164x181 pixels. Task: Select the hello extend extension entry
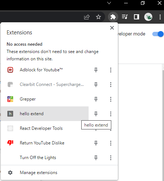point(45,114)
